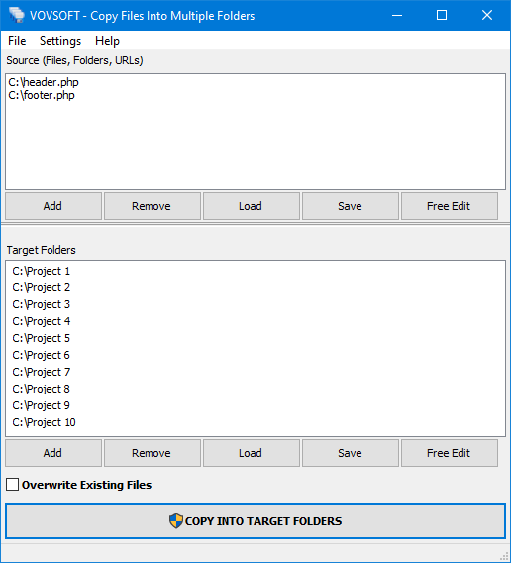
Task: Select C:\Project 1 target folder
Action: 41,271
